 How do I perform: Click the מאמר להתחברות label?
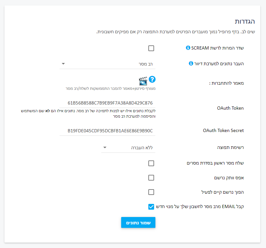pos(226,83)
